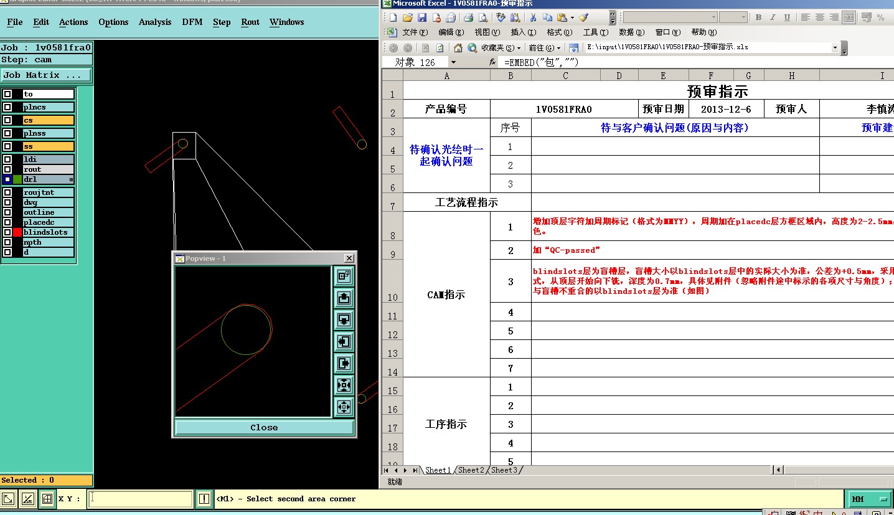Screen dimensions: 894x515
Task: Click Excel Spelling check icon
Action: [501, 17]
